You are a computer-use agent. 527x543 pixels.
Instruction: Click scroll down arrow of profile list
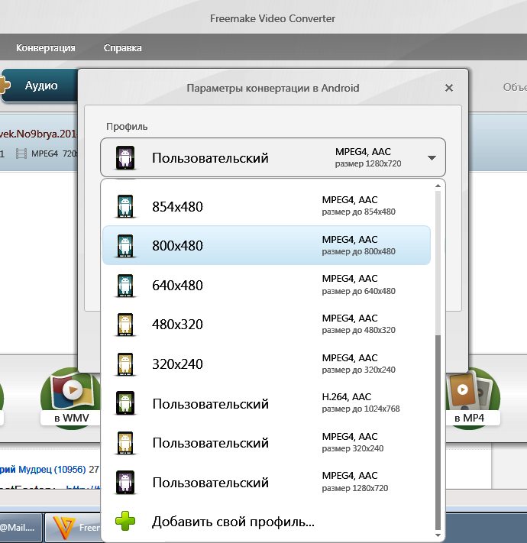pyautogui.click(x=438, y=535)
